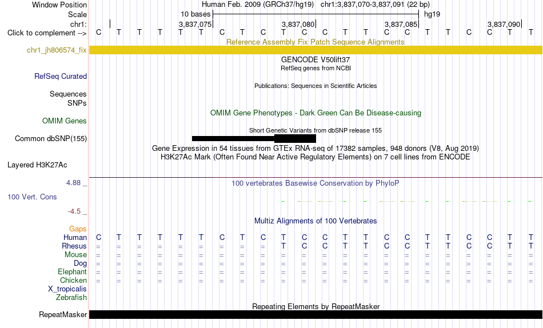Select the Chicken alignment row label

click(73, 280)
